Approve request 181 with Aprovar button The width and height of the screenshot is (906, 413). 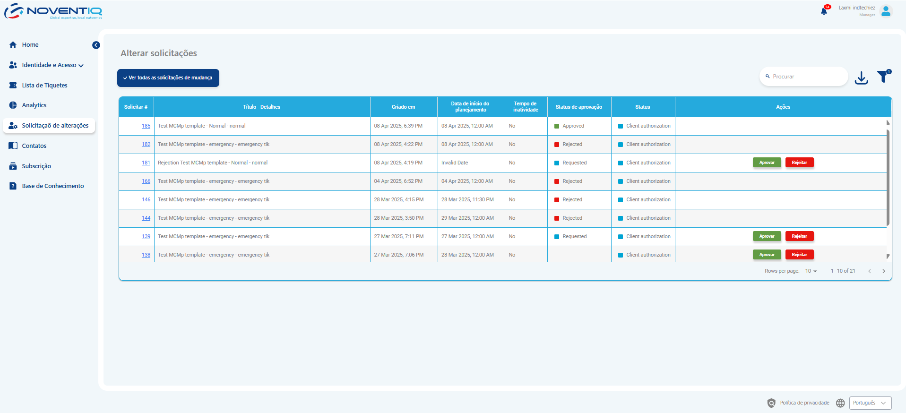click(767, 163)
